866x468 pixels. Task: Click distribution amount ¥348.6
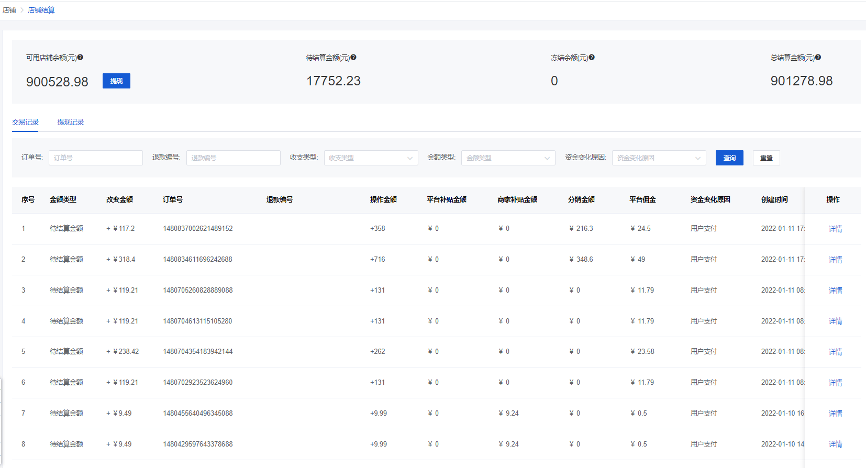tap(581, 259)
